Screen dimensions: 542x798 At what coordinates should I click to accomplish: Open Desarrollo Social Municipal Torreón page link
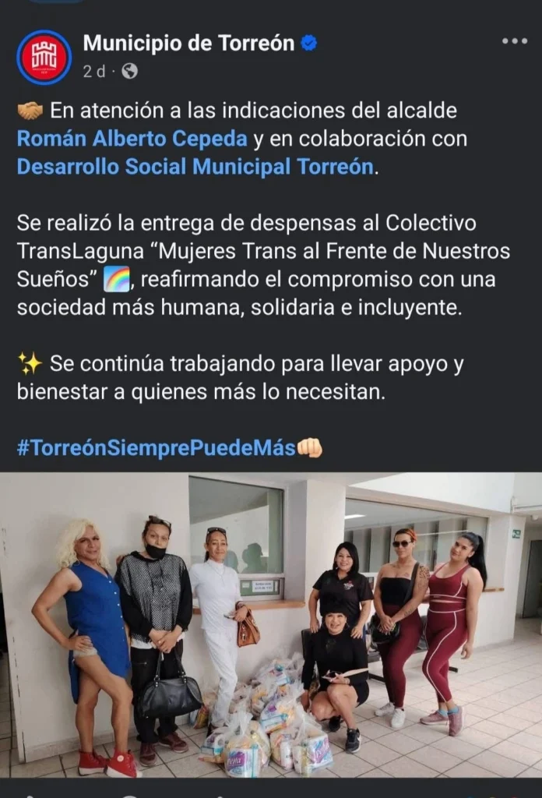click(x=195, y=167)
